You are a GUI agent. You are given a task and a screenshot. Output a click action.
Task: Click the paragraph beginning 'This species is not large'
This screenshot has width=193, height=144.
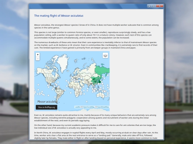(93, 35)
